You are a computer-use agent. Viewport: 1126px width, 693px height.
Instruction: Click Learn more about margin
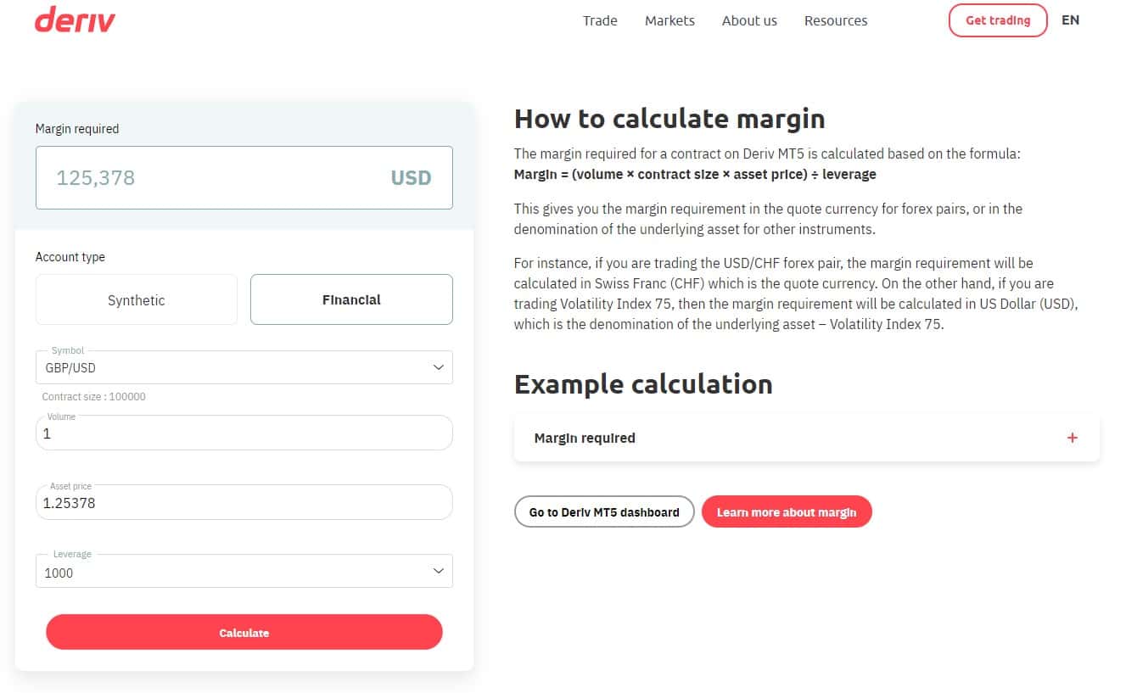pyautogui.click(x=787, y=512)
